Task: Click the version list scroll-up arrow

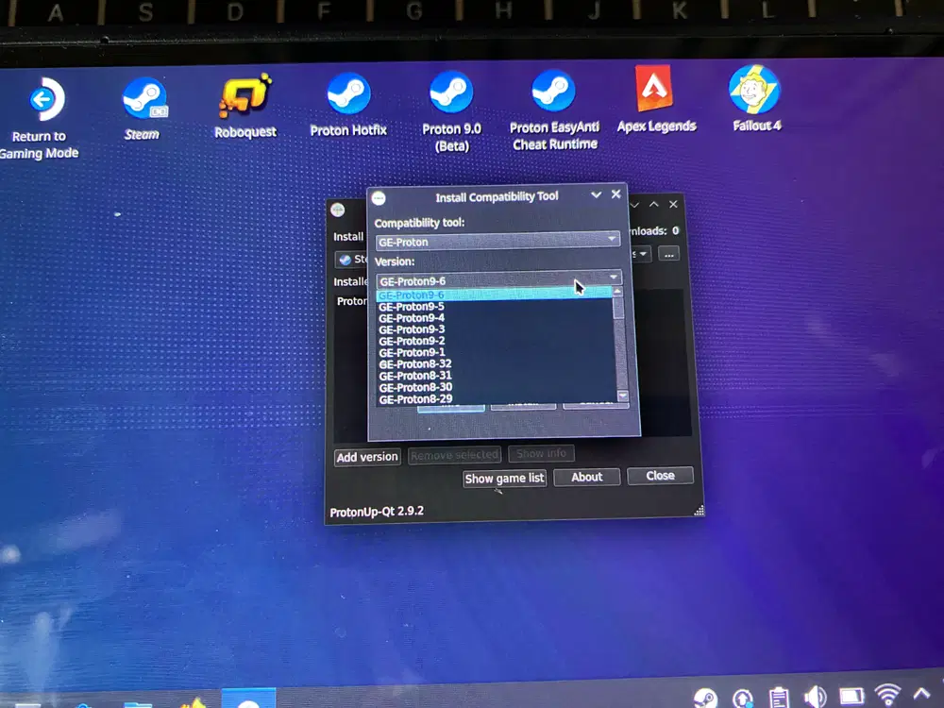Action: click(x=617, y=292)
